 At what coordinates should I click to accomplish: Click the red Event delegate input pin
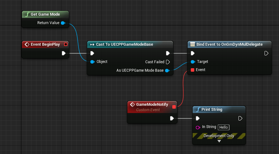click(192, 70)
